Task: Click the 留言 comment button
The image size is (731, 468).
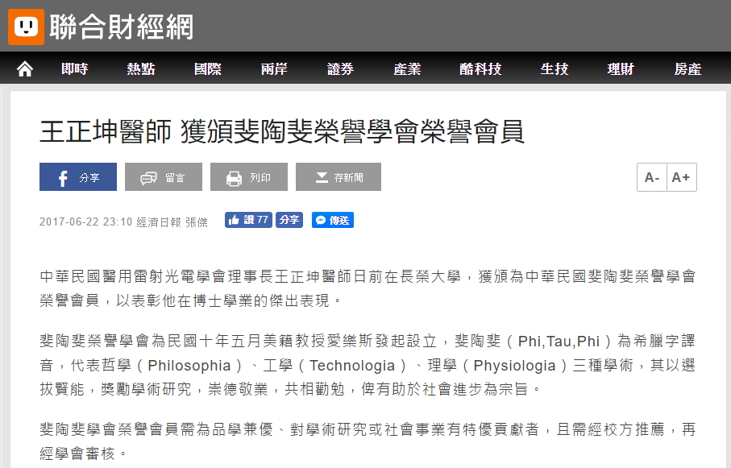Action: click(163, 176)
